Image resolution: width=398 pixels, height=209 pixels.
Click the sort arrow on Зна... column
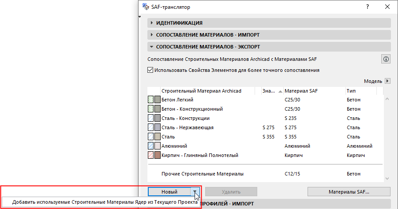click(280, 91)
